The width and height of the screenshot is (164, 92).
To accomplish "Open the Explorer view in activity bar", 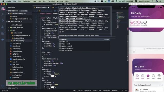I will point(3,8).
